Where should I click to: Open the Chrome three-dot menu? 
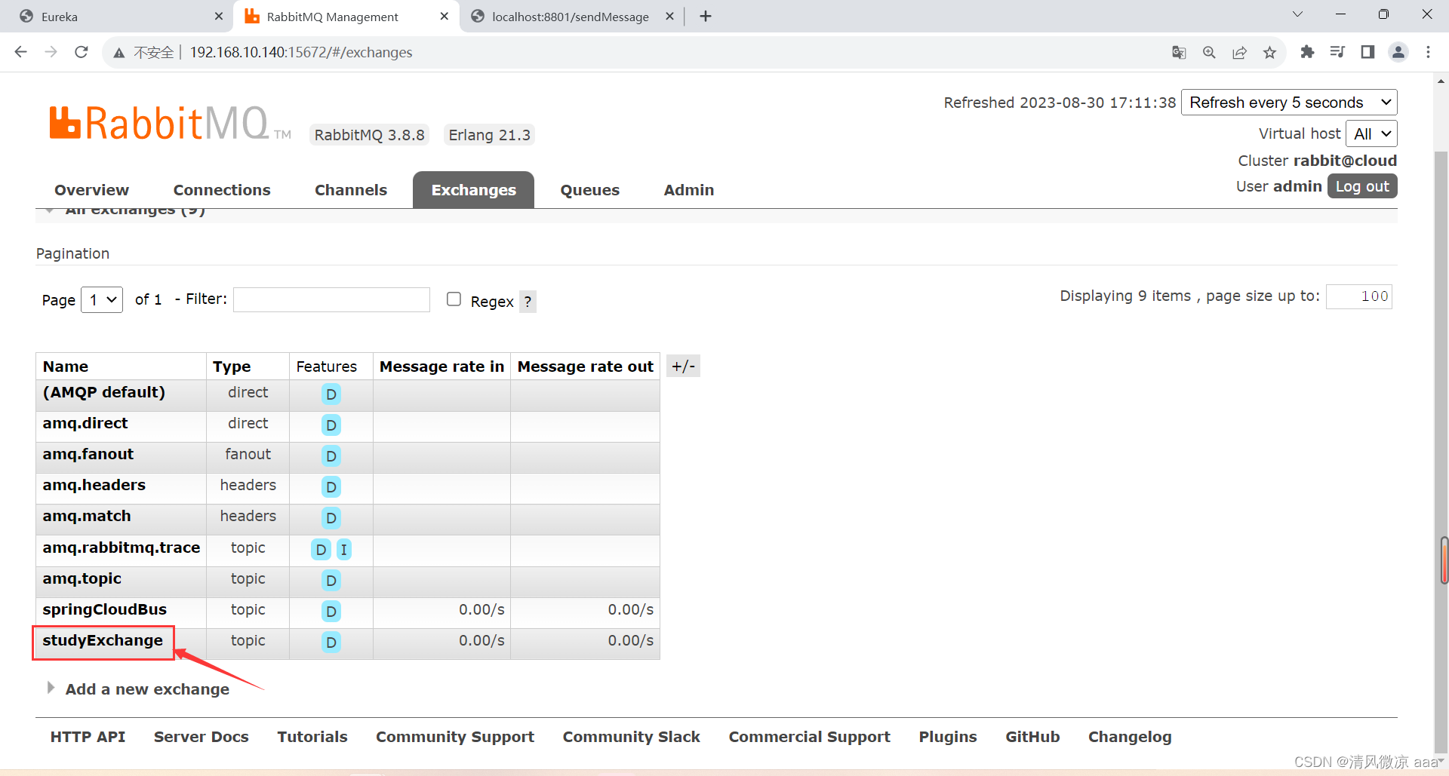(1428, 52)
